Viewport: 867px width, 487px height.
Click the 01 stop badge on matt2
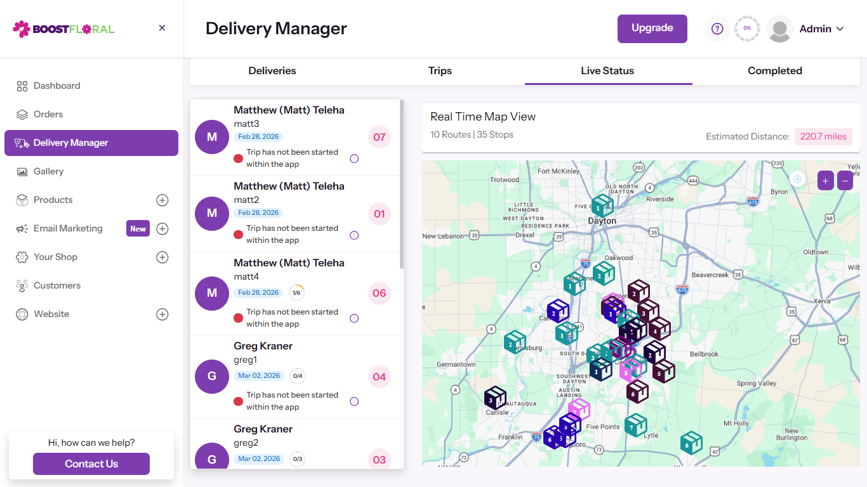pos(380,214)
